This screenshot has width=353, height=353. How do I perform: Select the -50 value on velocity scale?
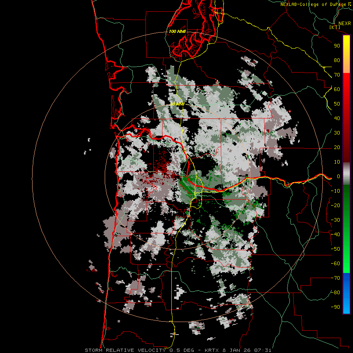coord(335,249)
